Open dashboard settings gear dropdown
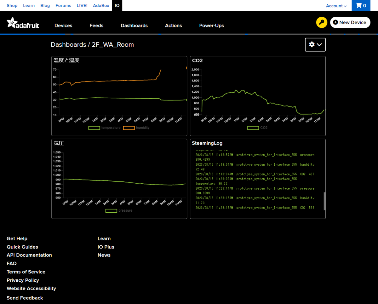The width and height of the screenshot is (378, 304). [x=315, y=44]
